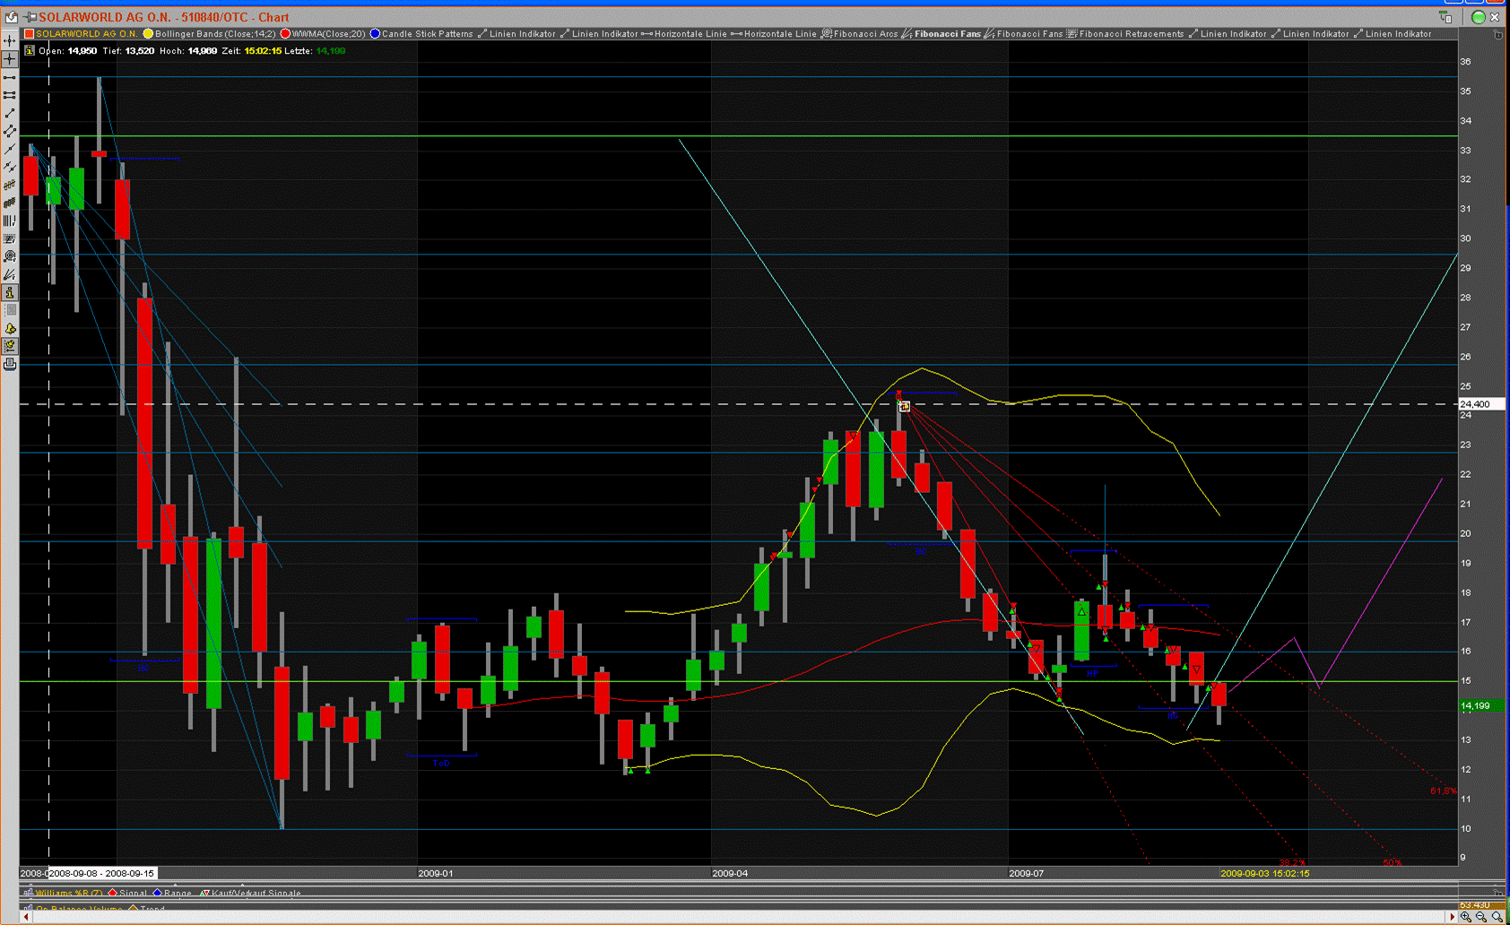This screenshot has height=925, width=1510.
Task: Select the Fibonacci arcs tool in sidebar
Action: click(x=10, y=256)
